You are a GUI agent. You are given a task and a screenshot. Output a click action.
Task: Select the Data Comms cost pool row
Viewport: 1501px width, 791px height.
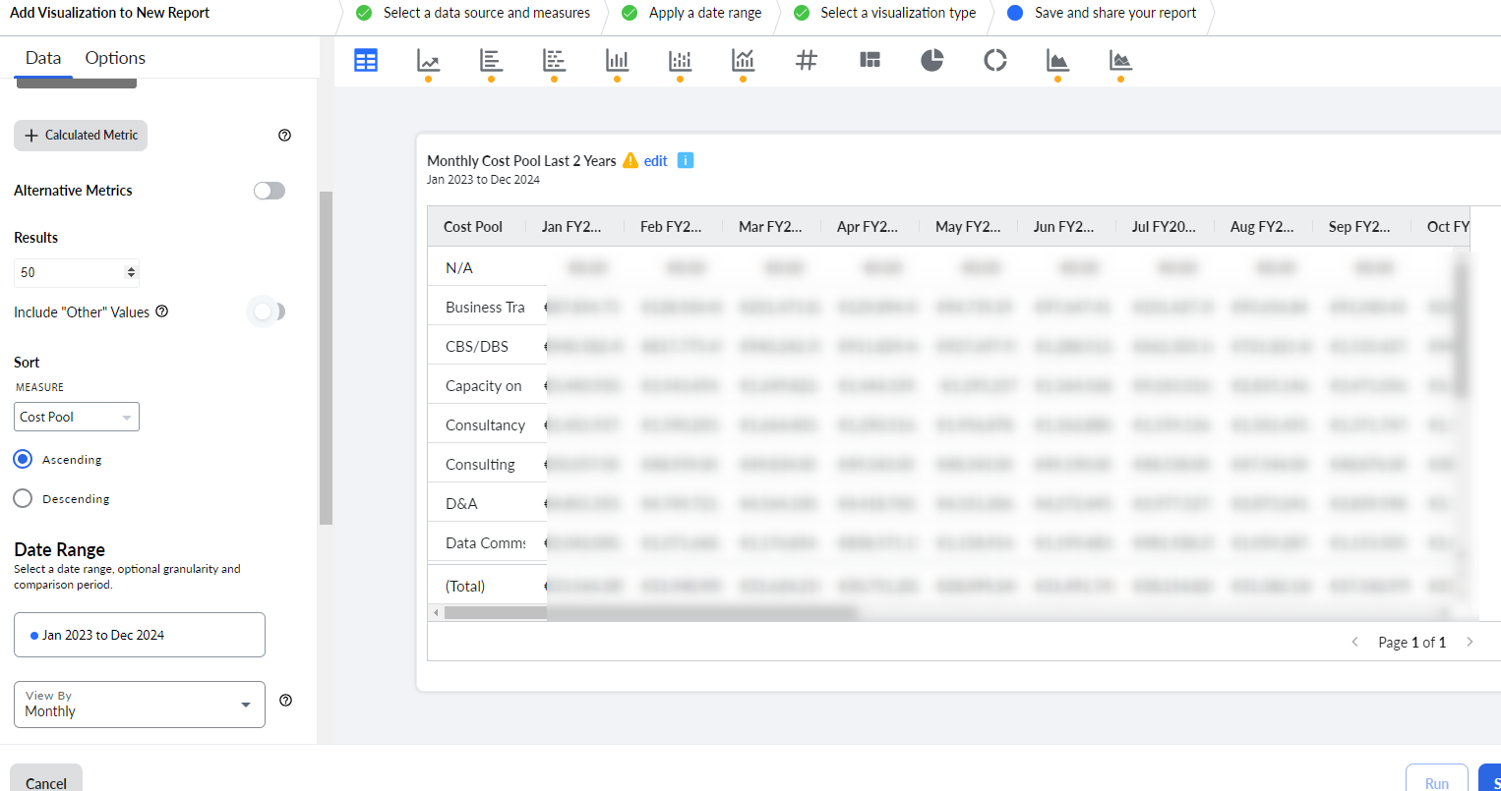pos(486,543)
